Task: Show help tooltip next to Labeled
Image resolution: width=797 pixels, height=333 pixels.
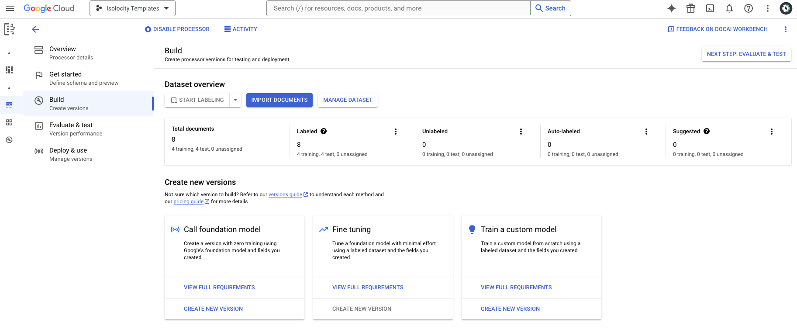Action: pos(324,131)
